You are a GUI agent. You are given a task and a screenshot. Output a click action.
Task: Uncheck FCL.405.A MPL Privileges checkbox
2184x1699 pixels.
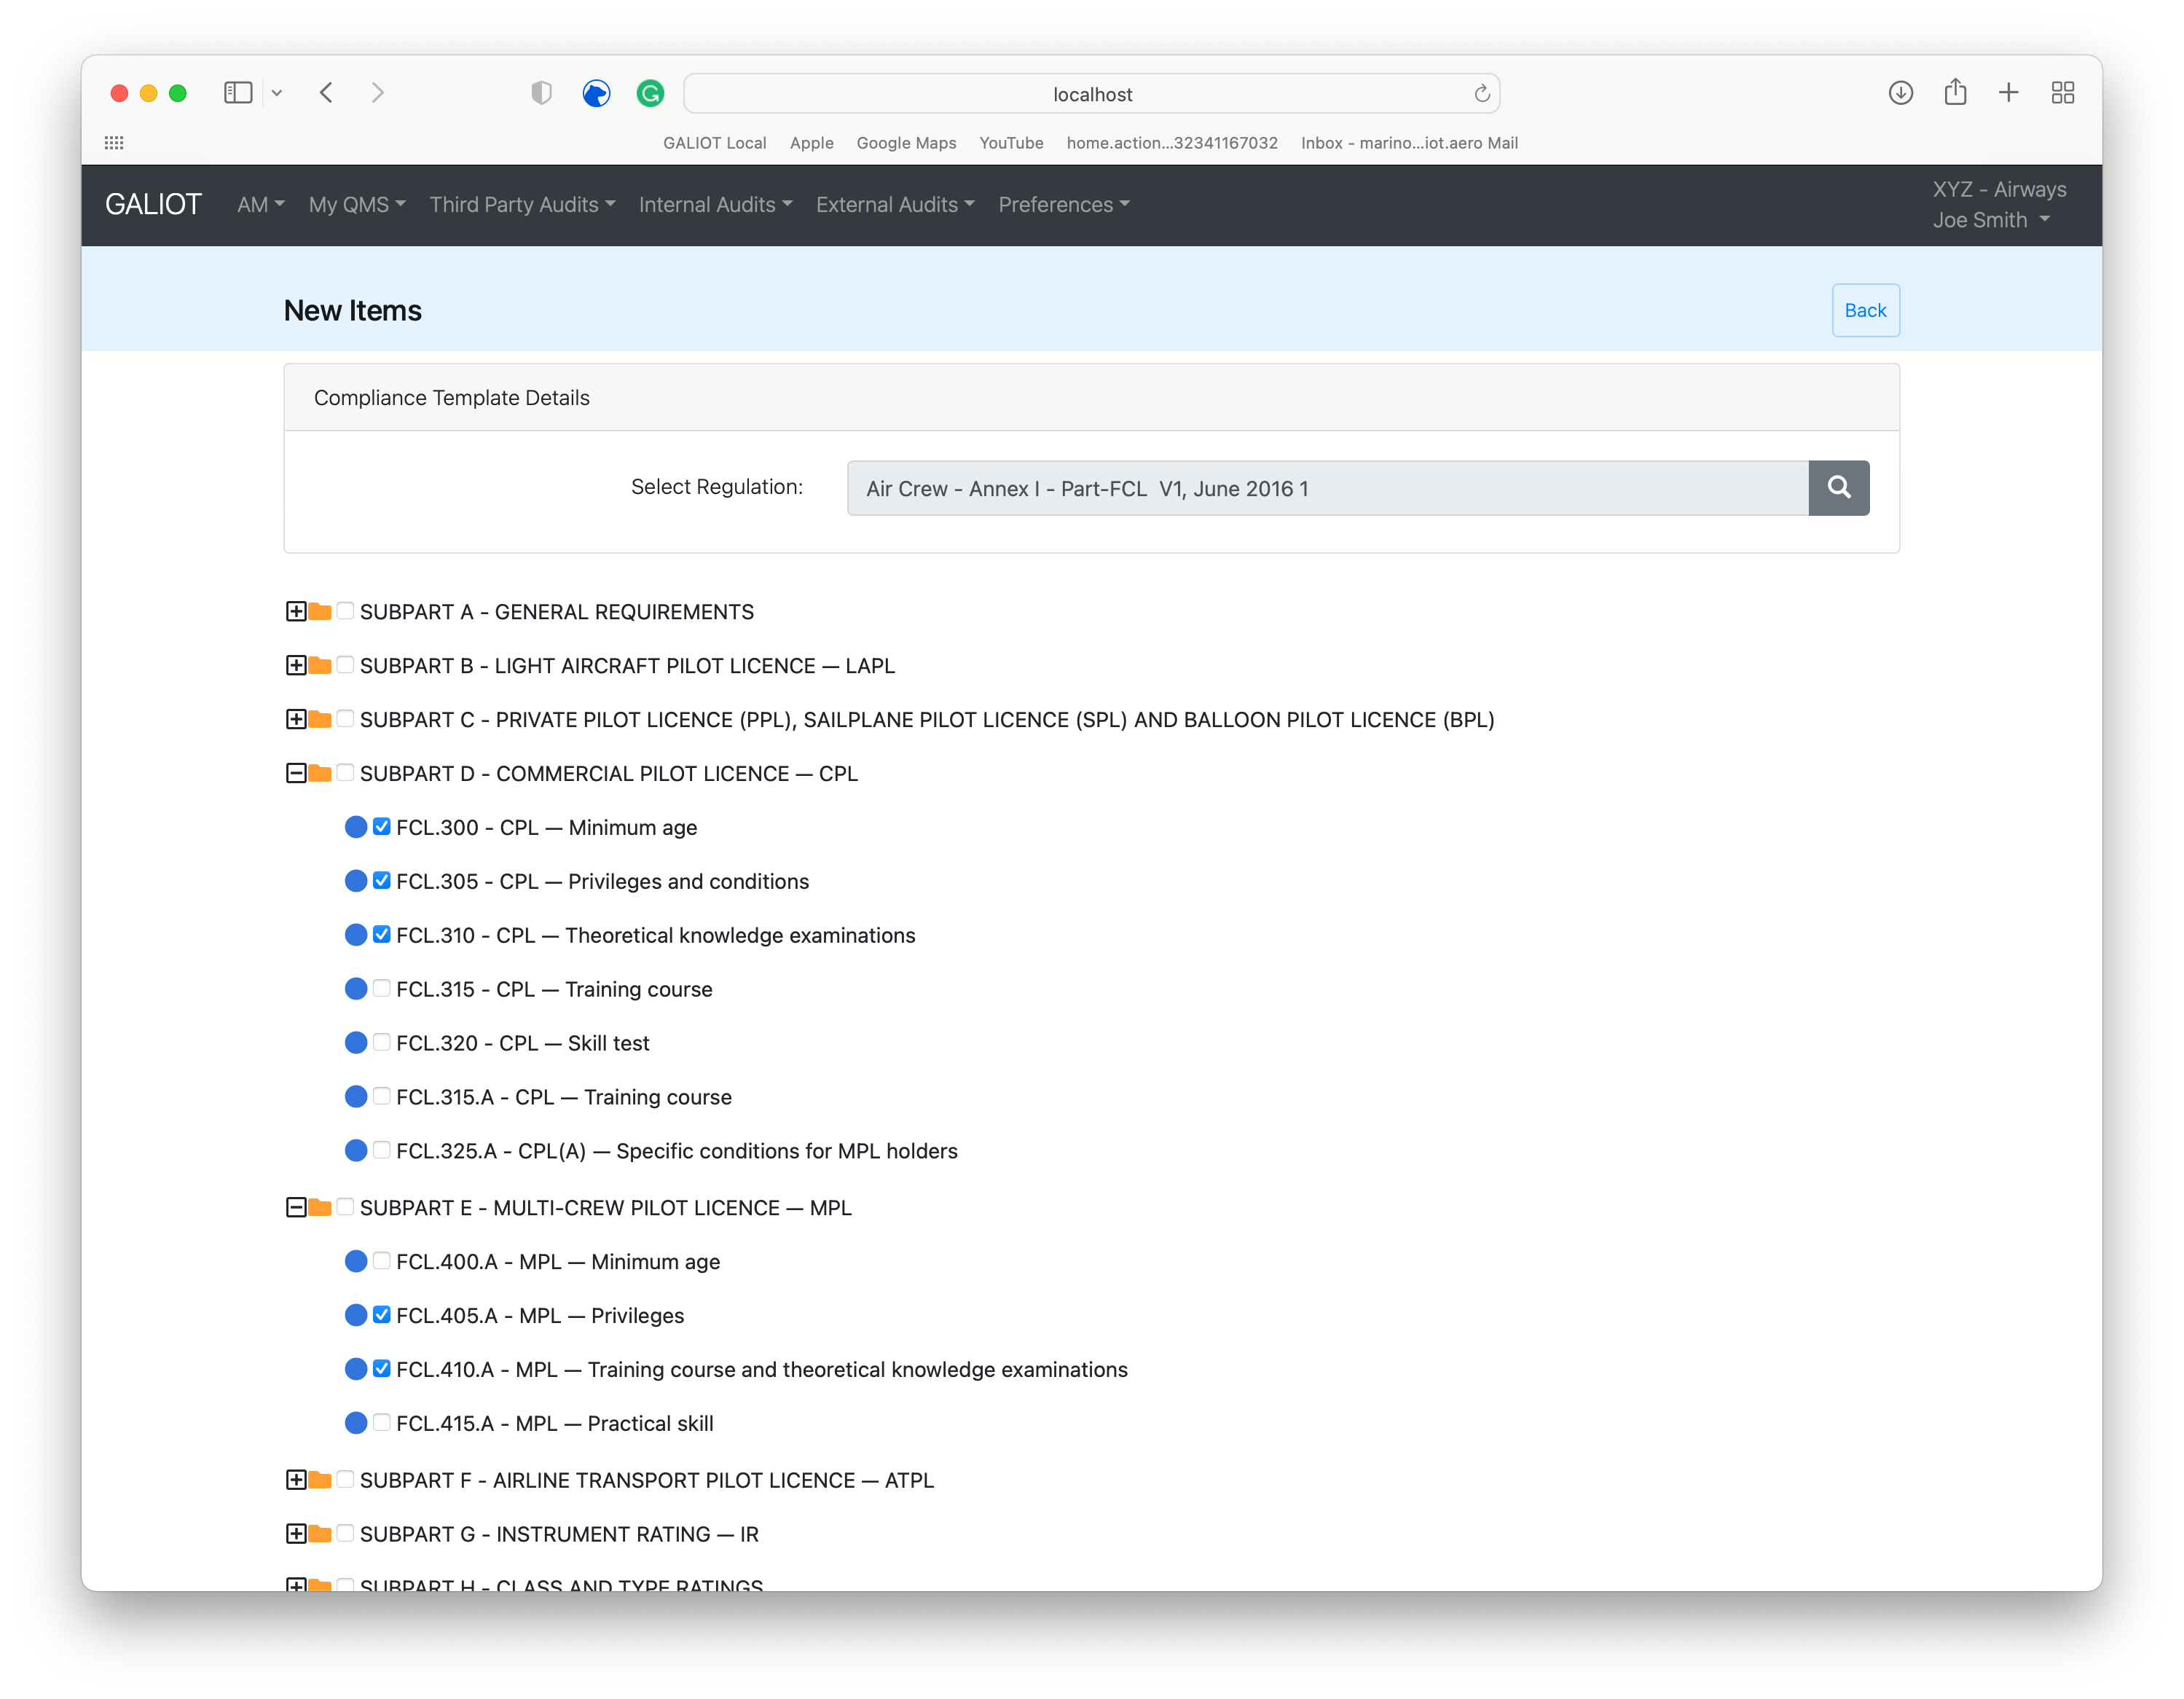click(382, 1314)
